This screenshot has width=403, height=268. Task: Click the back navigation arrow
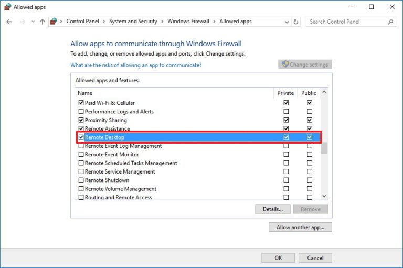[9, 22]
